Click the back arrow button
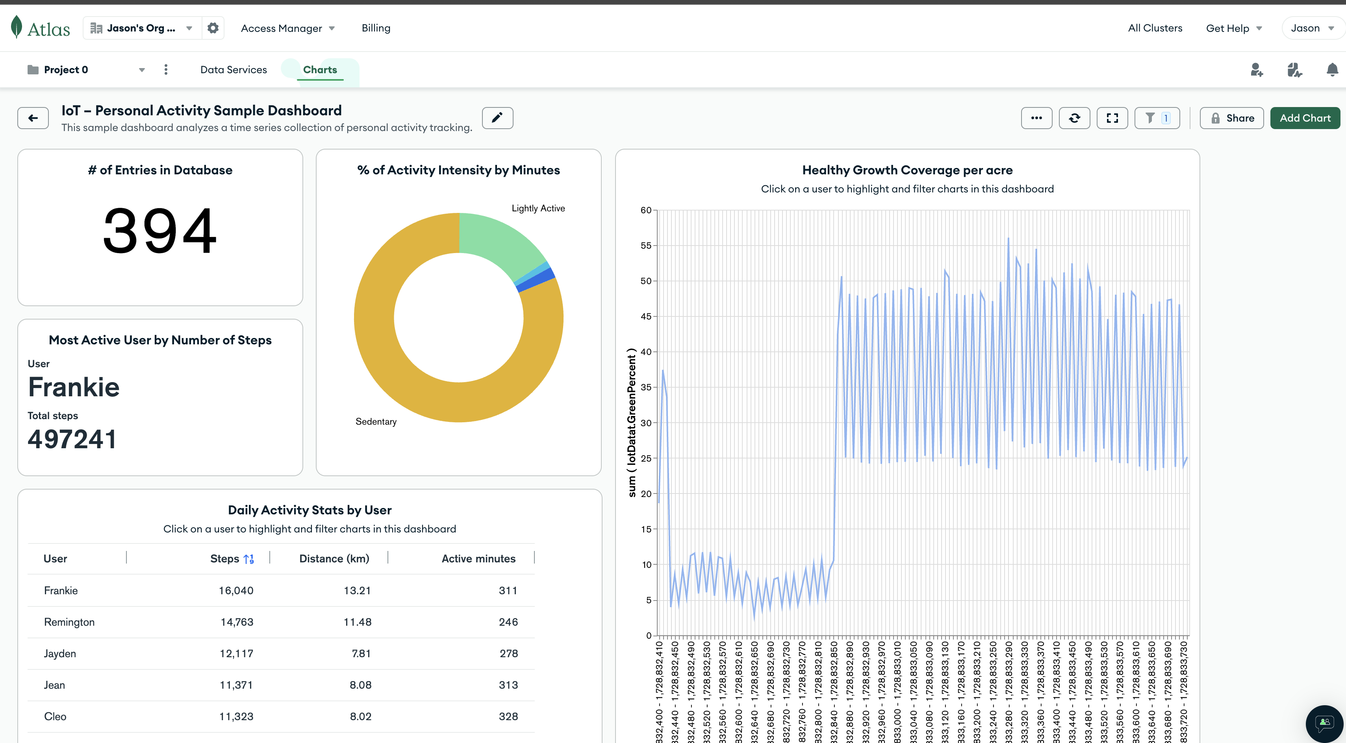The image size is (1346, 743). coord(33,118)
